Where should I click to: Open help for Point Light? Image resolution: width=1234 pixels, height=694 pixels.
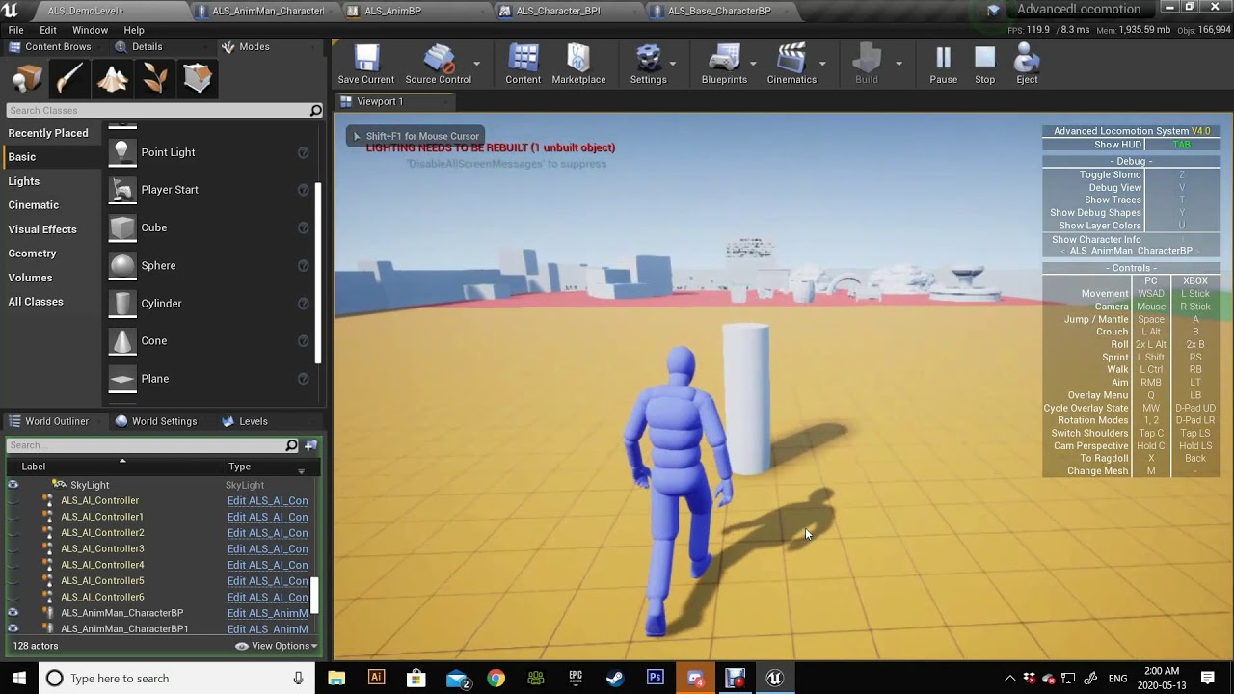click(x=303, y=152)
